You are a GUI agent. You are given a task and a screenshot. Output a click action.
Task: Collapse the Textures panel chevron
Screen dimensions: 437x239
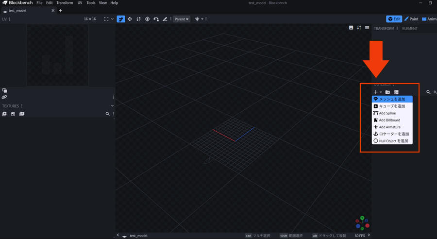point(112,106)
